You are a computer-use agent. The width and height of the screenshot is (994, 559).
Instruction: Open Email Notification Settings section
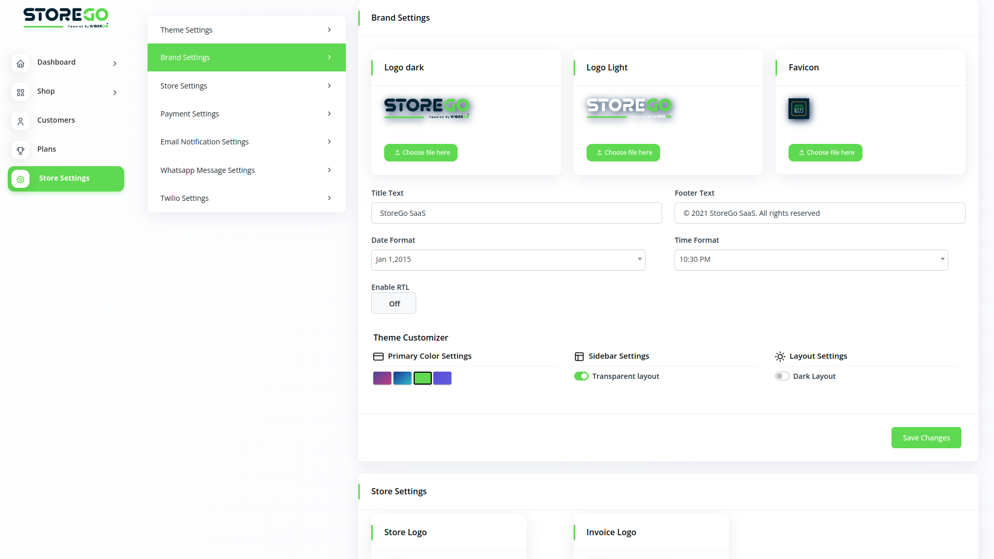tap(246, 142)
